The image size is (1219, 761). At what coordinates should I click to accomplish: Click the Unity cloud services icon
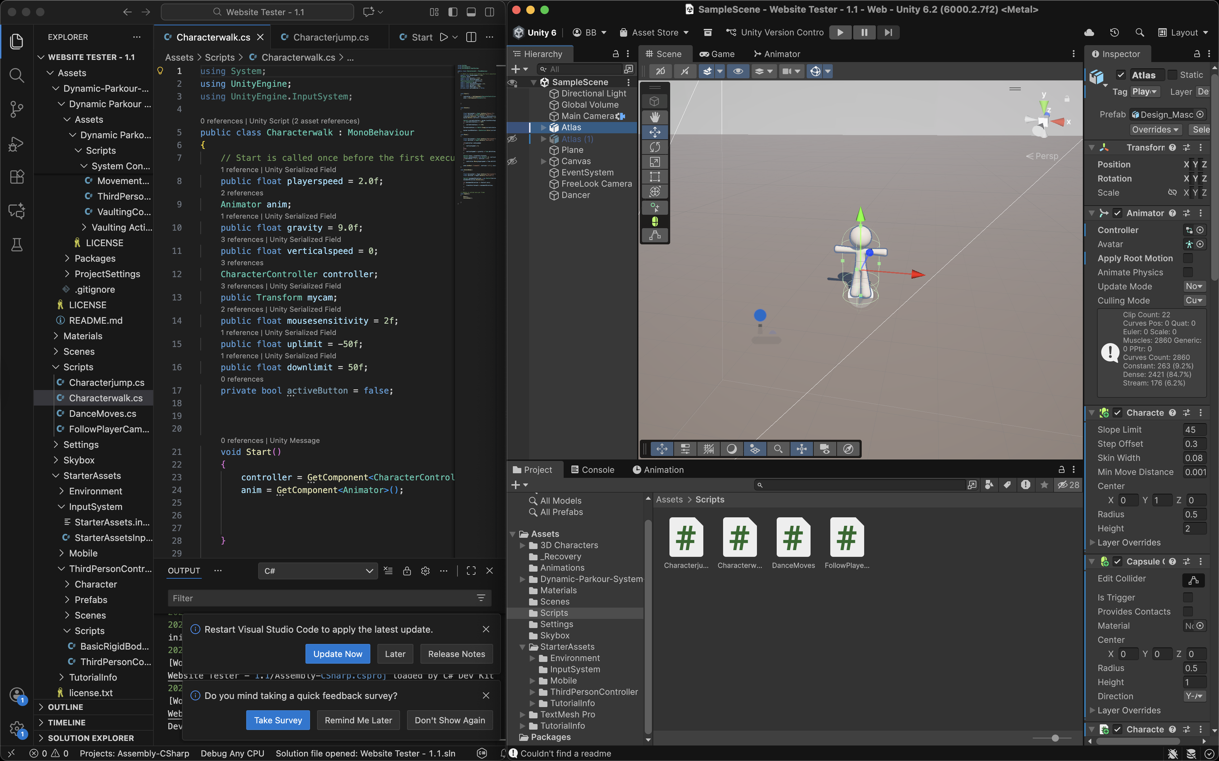pyautogui.click(x=1089, y=32)
